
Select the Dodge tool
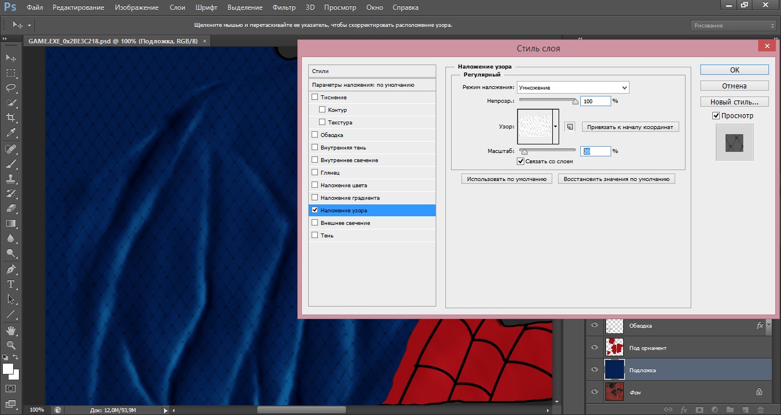point(11,253)
